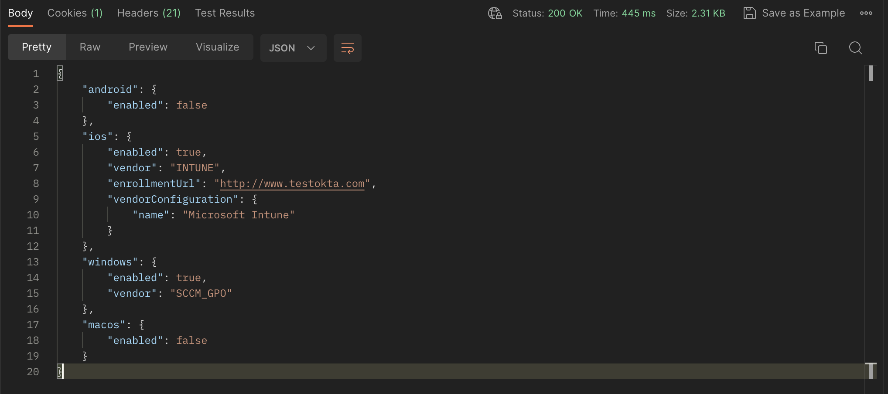Copy response body using the copy icon
Screen dimensions: 888x394
point(820,48)
